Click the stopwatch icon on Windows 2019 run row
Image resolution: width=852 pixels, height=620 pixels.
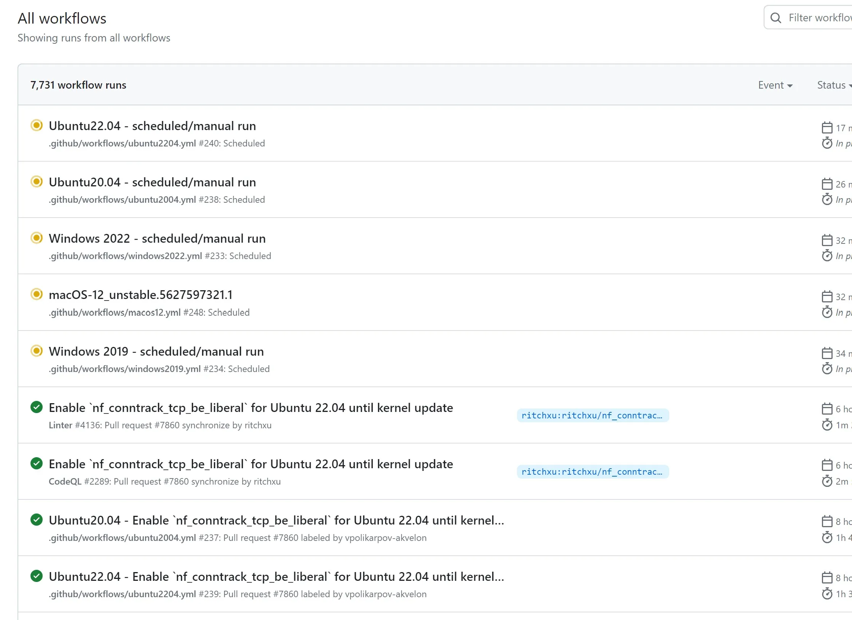(x=827, y=369)
